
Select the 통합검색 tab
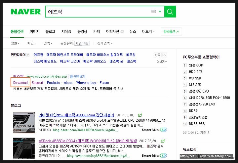tap(17, 31)
